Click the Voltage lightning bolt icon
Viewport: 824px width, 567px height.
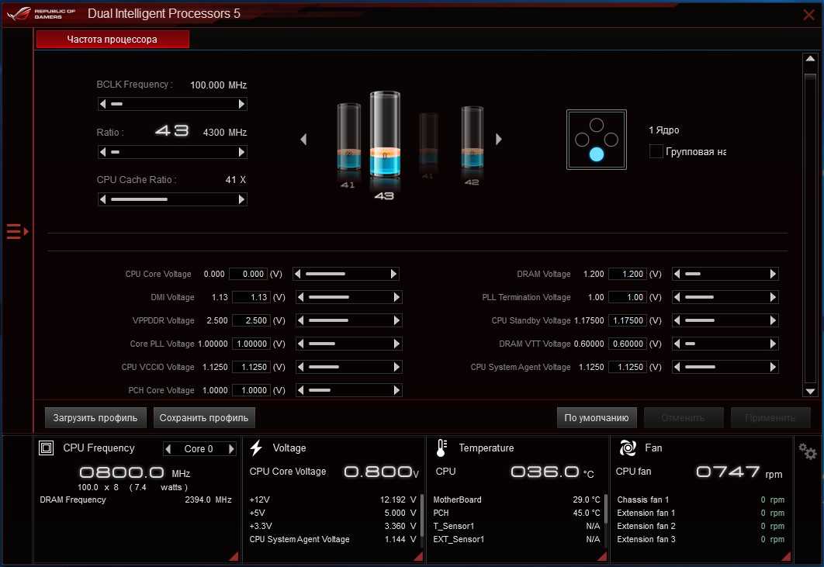click(x=257, y=448)
